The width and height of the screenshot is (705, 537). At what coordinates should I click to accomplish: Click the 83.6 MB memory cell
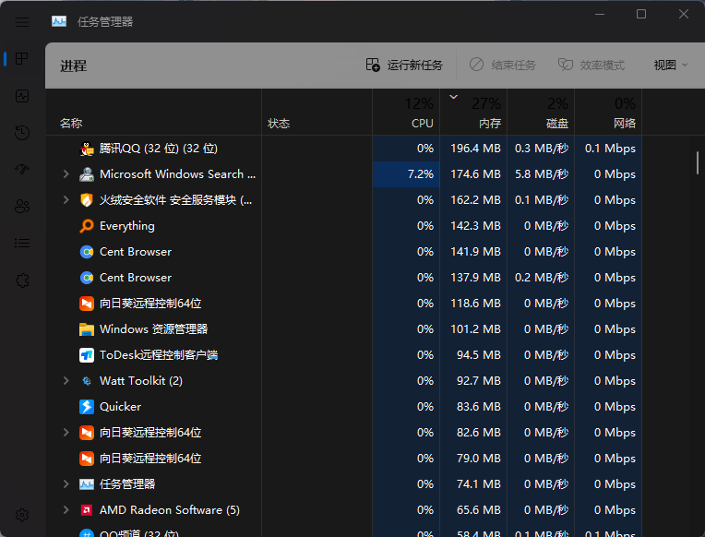pyautogui.click(x=473, y=407)
